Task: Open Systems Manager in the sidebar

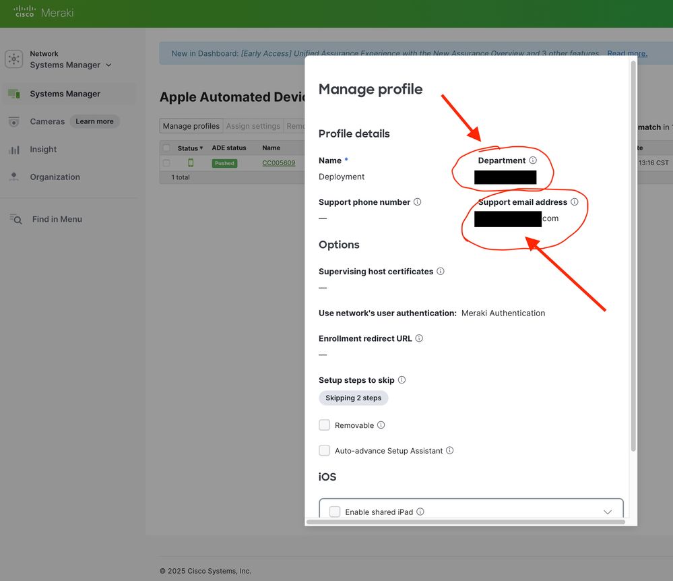Action: click(65, 94)
